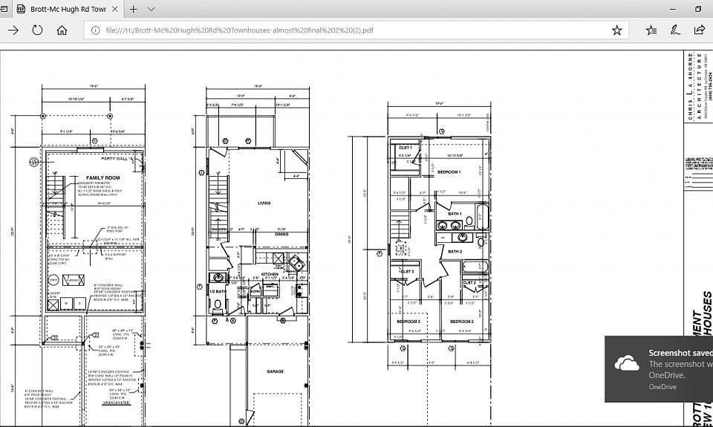Add this page to favorites star
713x427 pixels.
pos(616,30)
